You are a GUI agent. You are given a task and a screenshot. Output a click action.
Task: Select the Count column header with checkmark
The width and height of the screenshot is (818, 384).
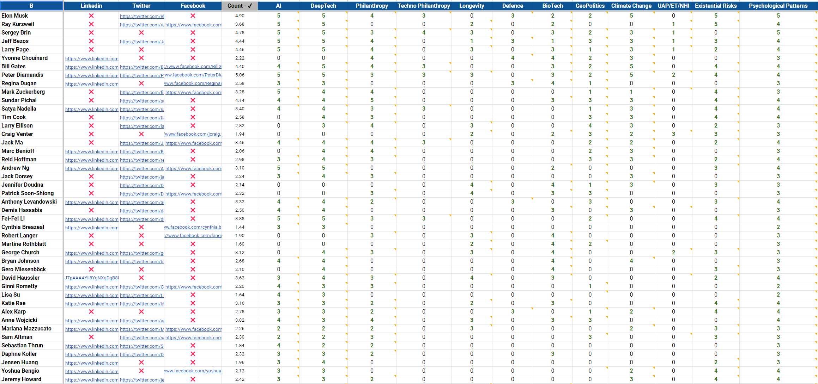click(x=240, y=6)
